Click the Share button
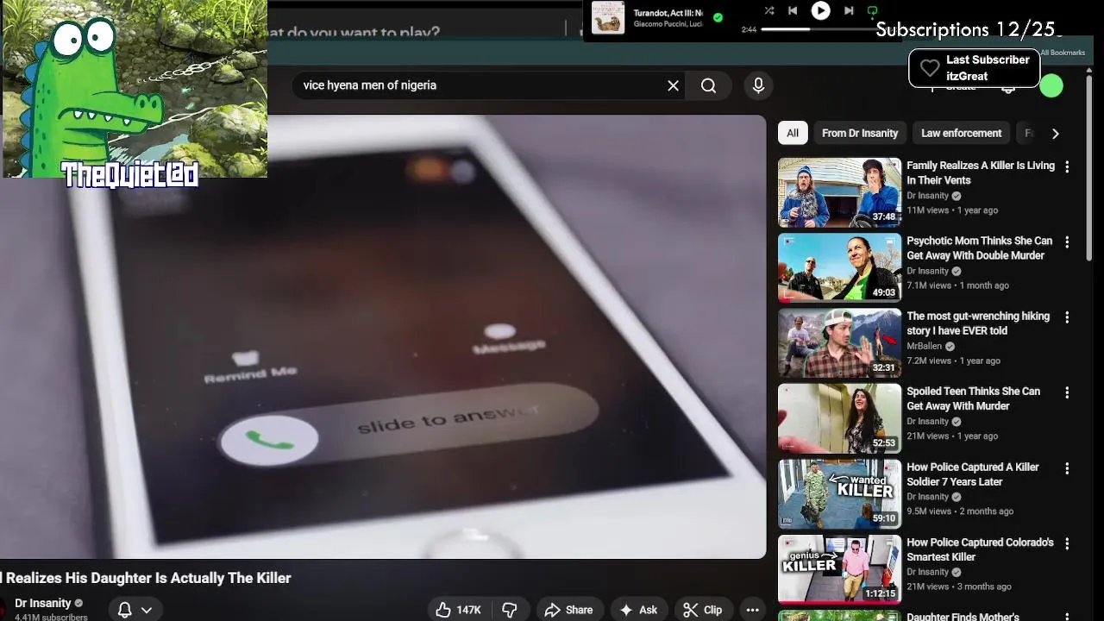Image resolution: width=1104 pixels, height=621 pixels. [569, 610]
